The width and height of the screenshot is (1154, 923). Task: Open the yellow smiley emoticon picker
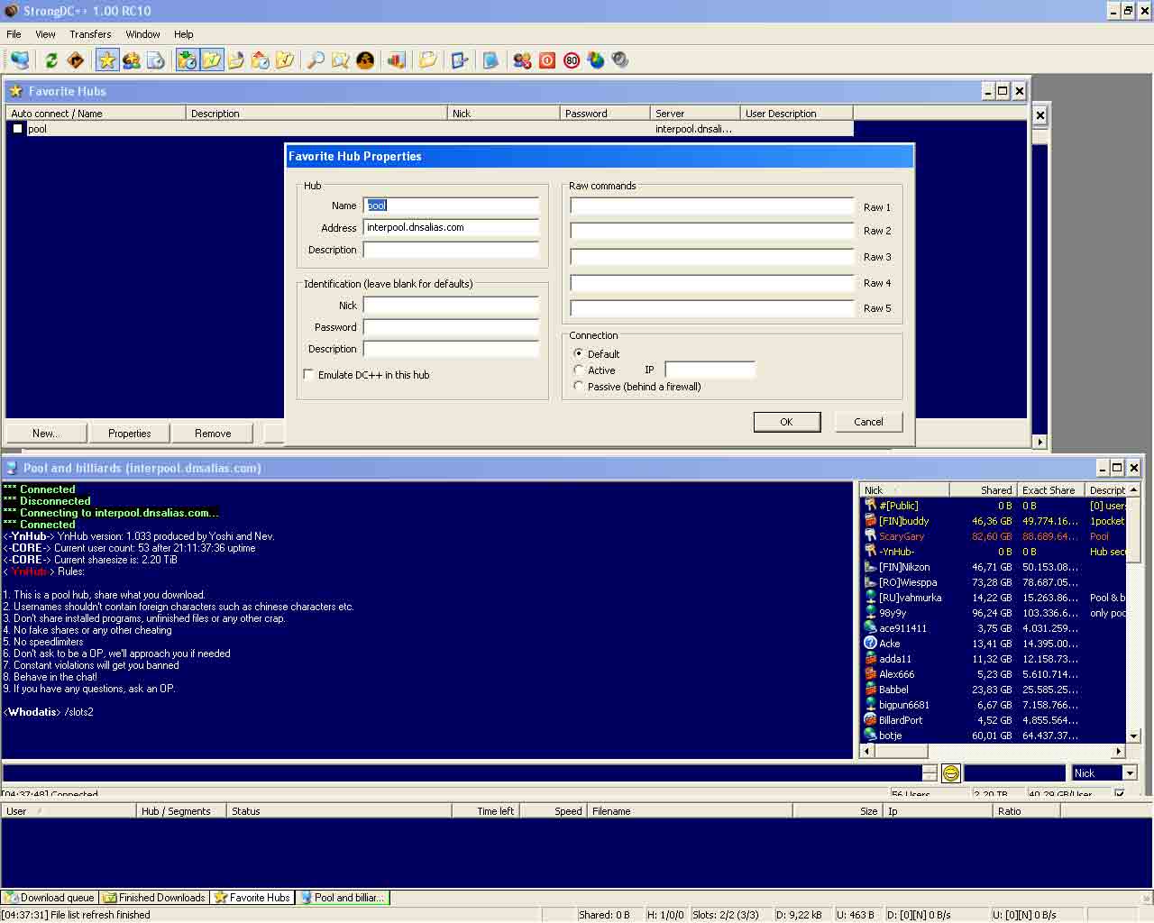tap(950, 773)
